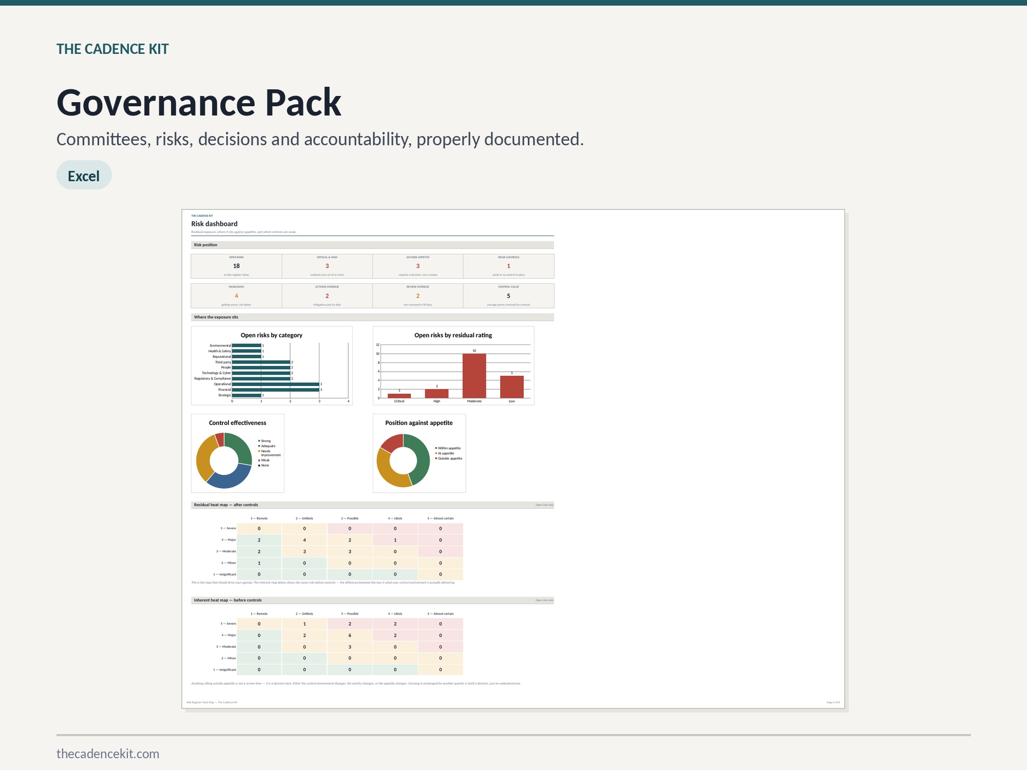Screen dimensions: 1027x770
Task: Click residual heat map Major-Unlikely cell showing 4
Action: coord(305,540)
